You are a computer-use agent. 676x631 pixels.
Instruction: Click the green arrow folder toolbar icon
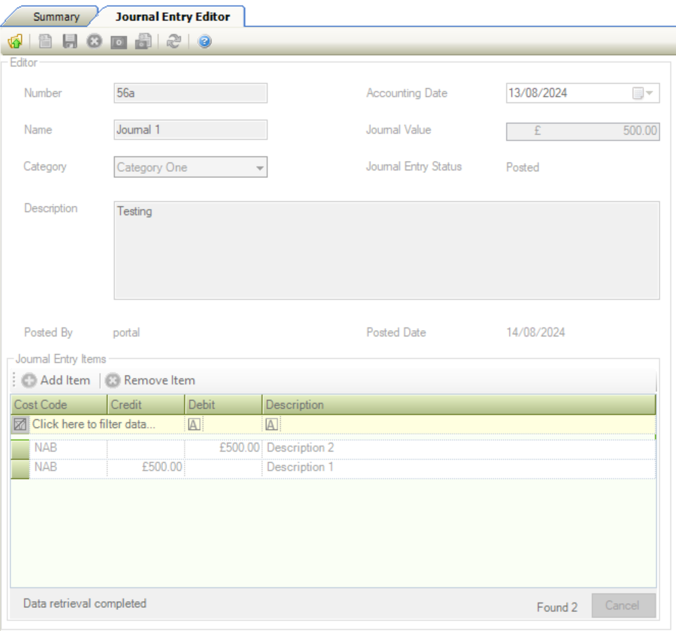[x=14, y=42]
